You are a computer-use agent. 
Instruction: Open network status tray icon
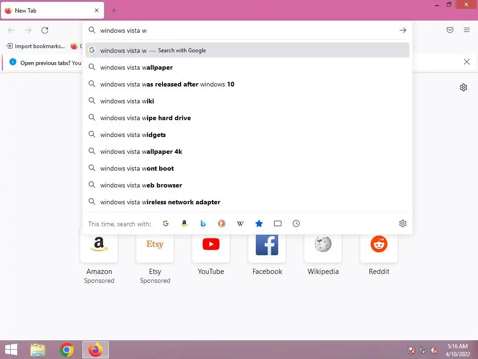(x=423, y=350)
